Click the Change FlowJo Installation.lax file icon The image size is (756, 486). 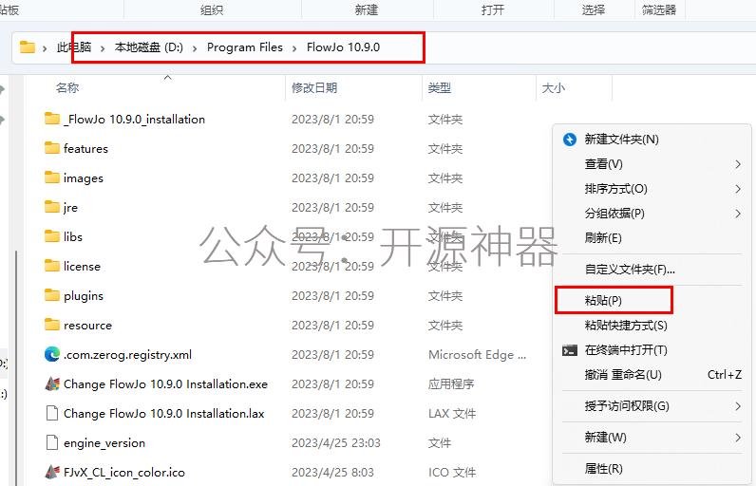click(x=52, y=413)
